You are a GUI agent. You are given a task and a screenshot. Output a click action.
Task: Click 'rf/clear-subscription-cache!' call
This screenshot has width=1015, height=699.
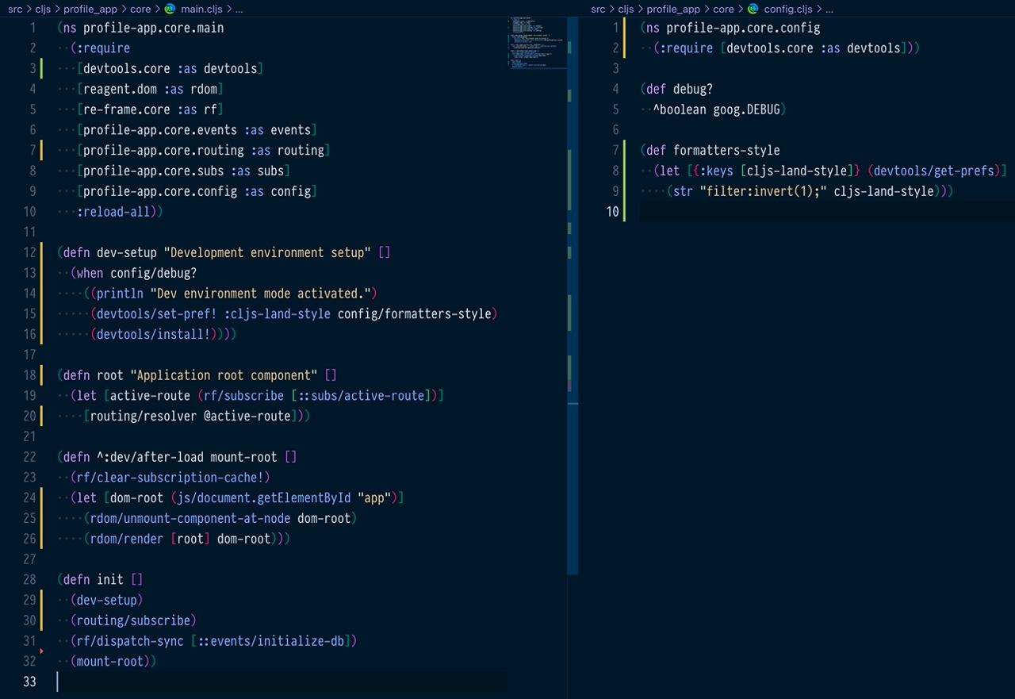click(170, 478)
